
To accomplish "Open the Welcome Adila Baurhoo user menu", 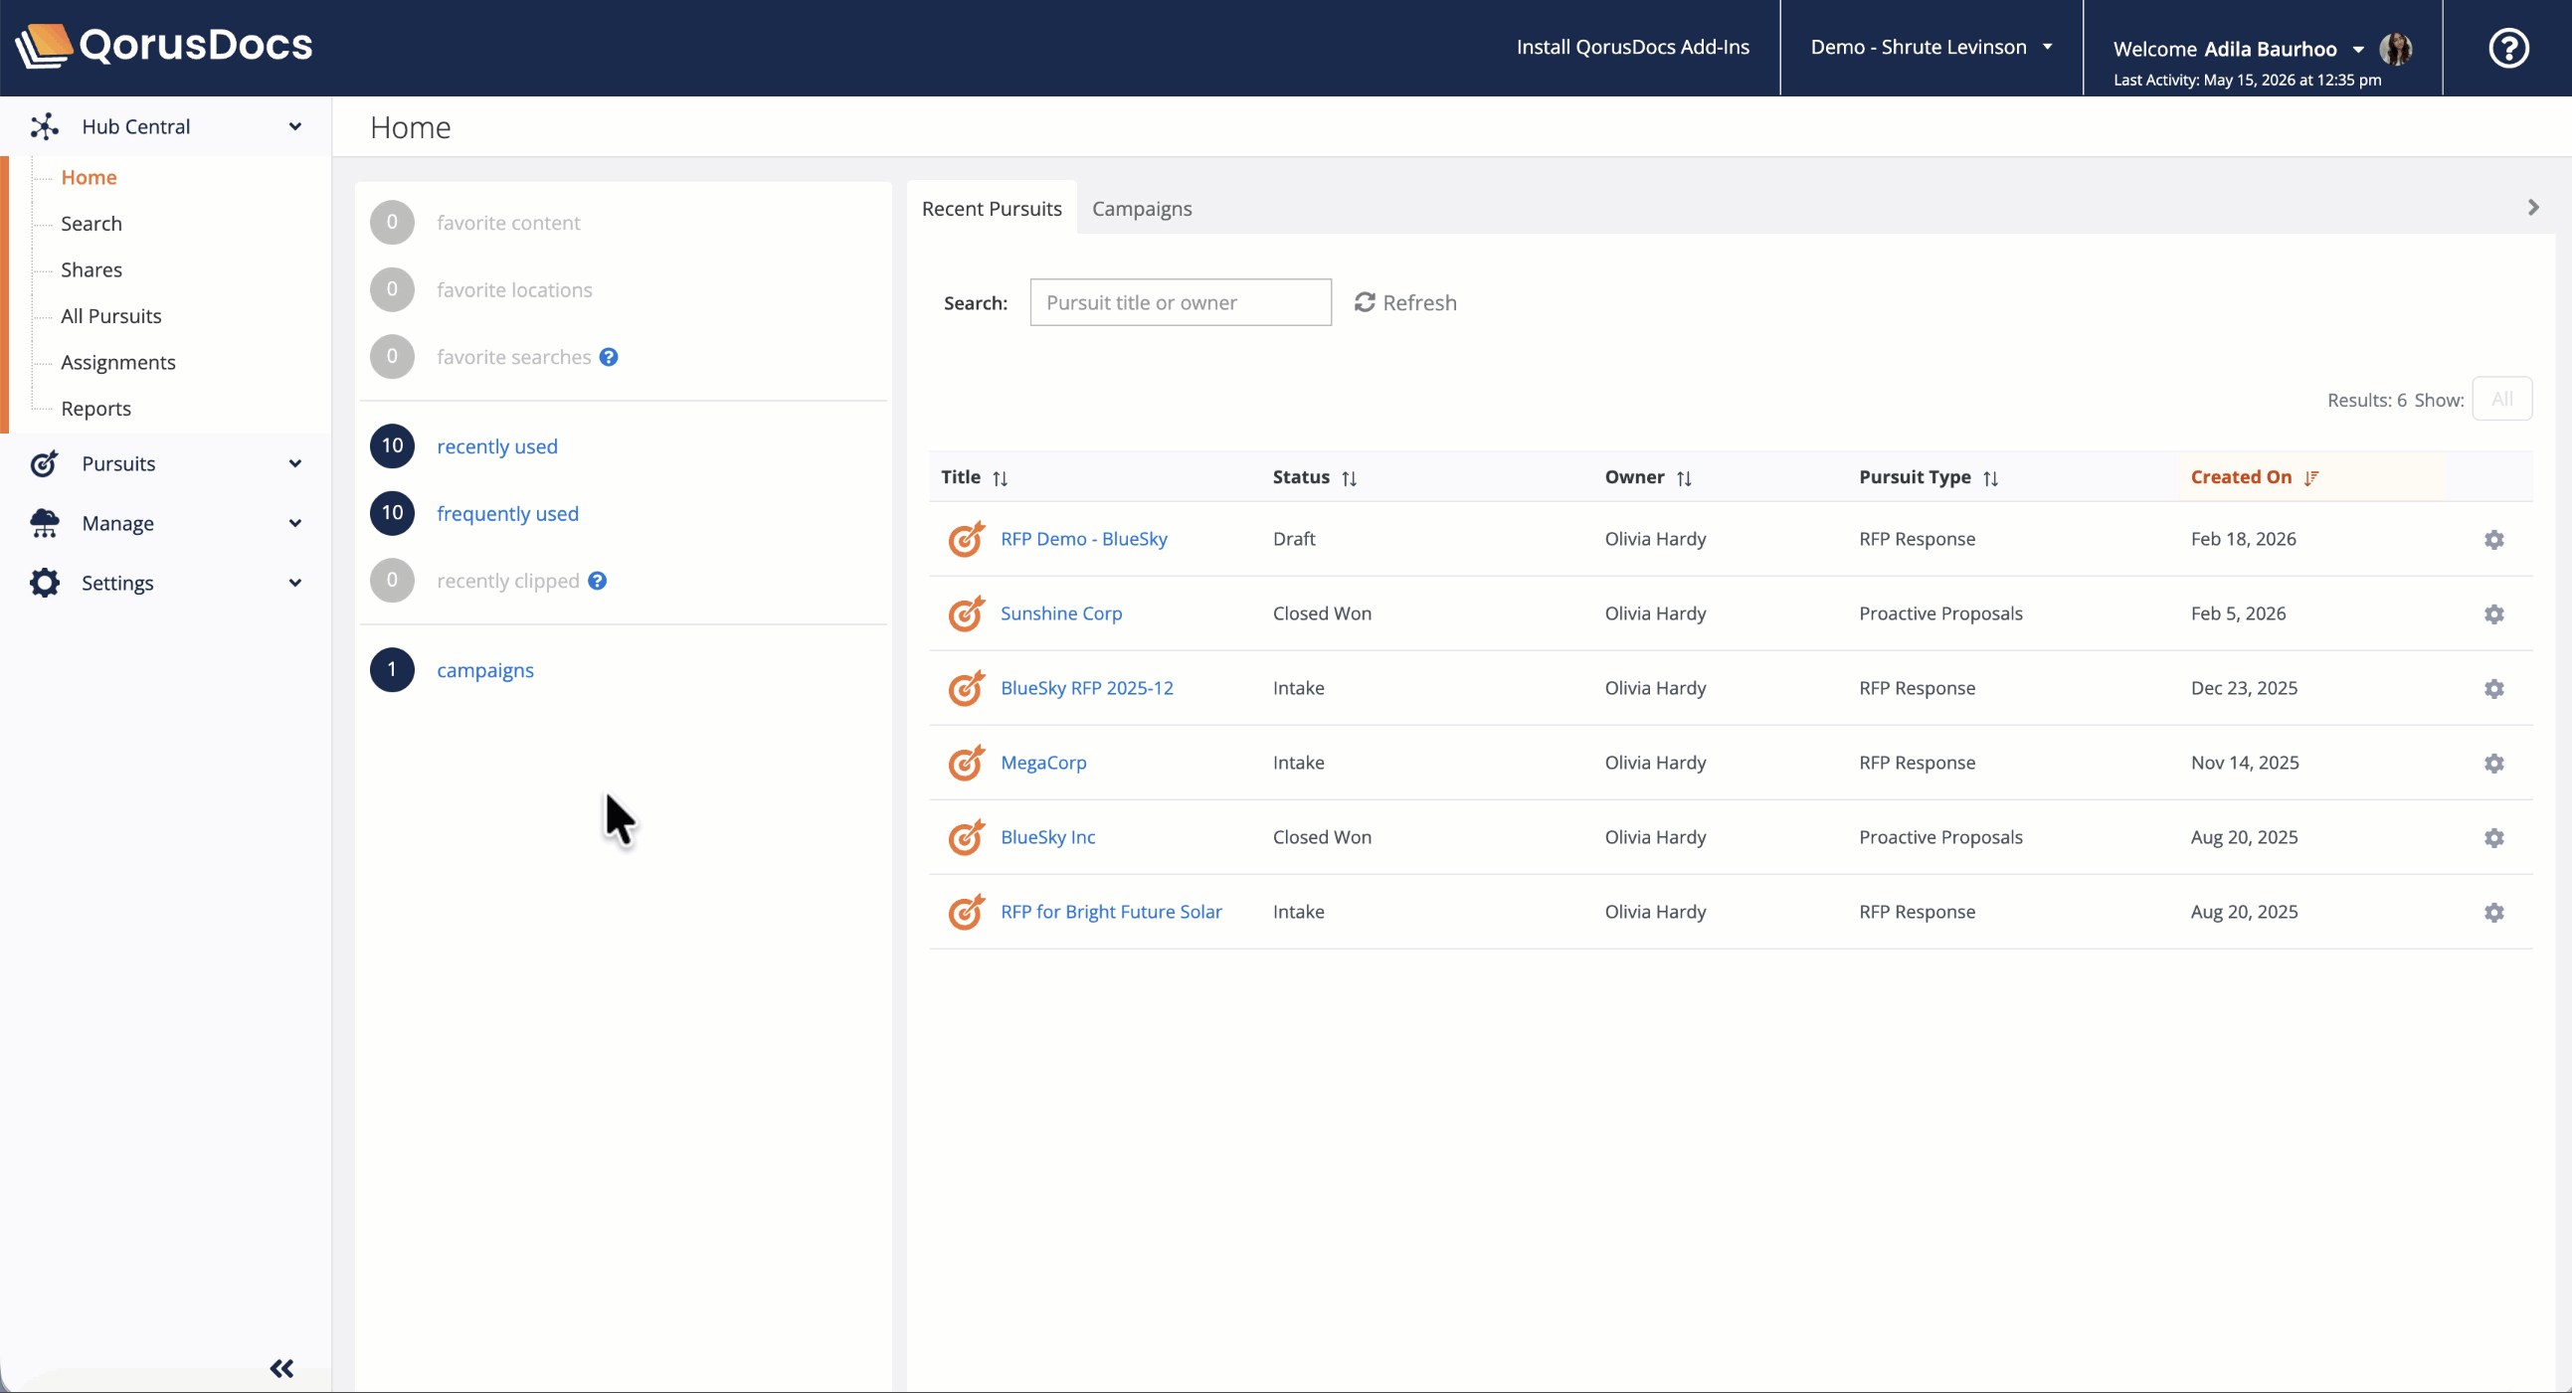I will (2239, 49).
